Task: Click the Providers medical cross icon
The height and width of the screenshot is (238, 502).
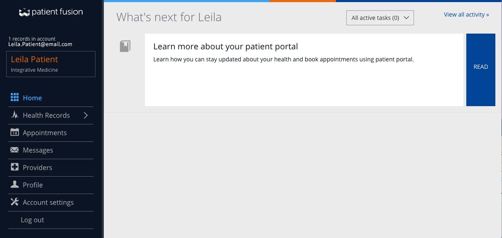Action: tap(15, 168)
